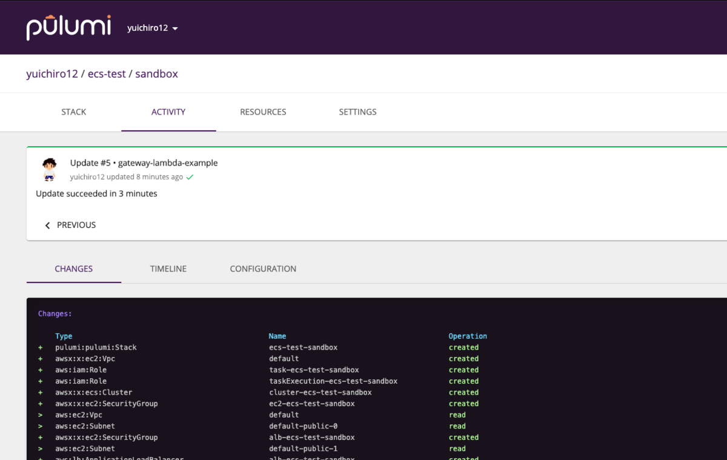Click the 'Changes:' heading in the log
Viewport: 727px width, 460px height.
click(x=55, y=314)
